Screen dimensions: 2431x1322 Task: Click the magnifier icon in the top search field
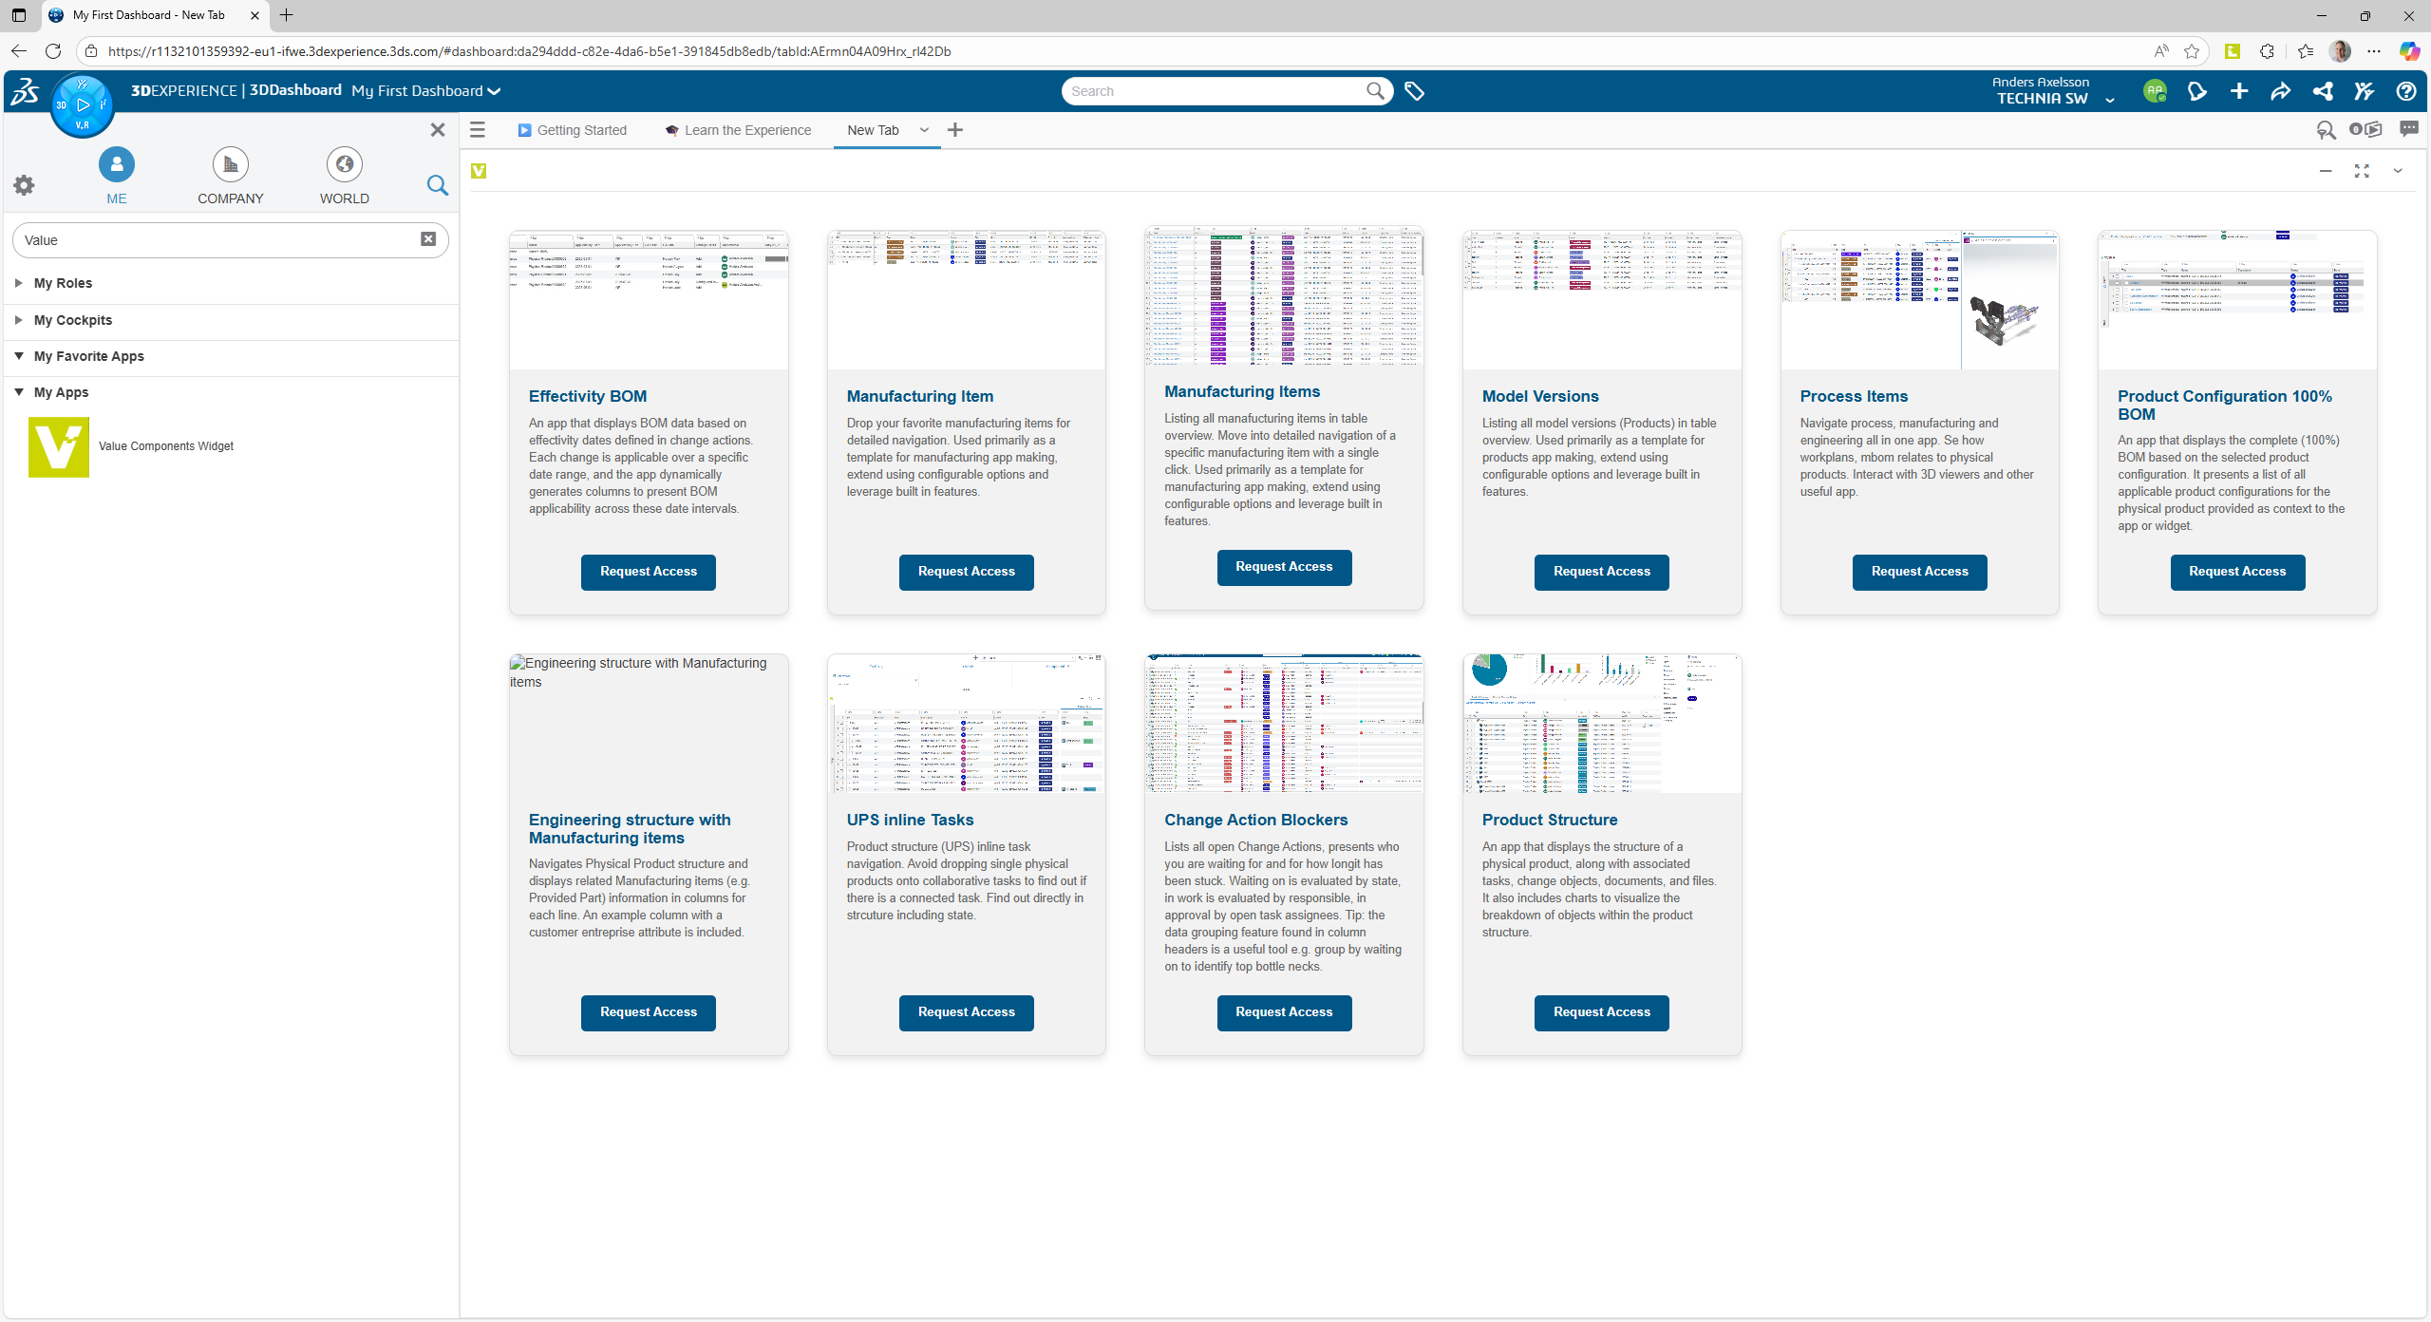[x=1374, y=91]
